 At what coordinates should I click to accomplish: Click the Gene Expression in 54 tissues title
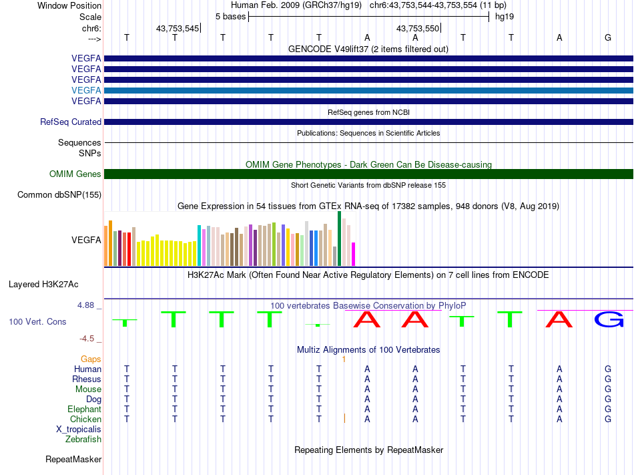[x=368, y=206]
